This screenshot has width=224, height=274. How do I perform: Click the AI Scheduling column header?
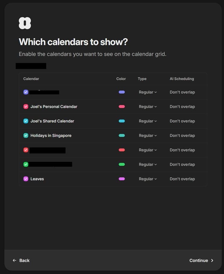(182, 79)
